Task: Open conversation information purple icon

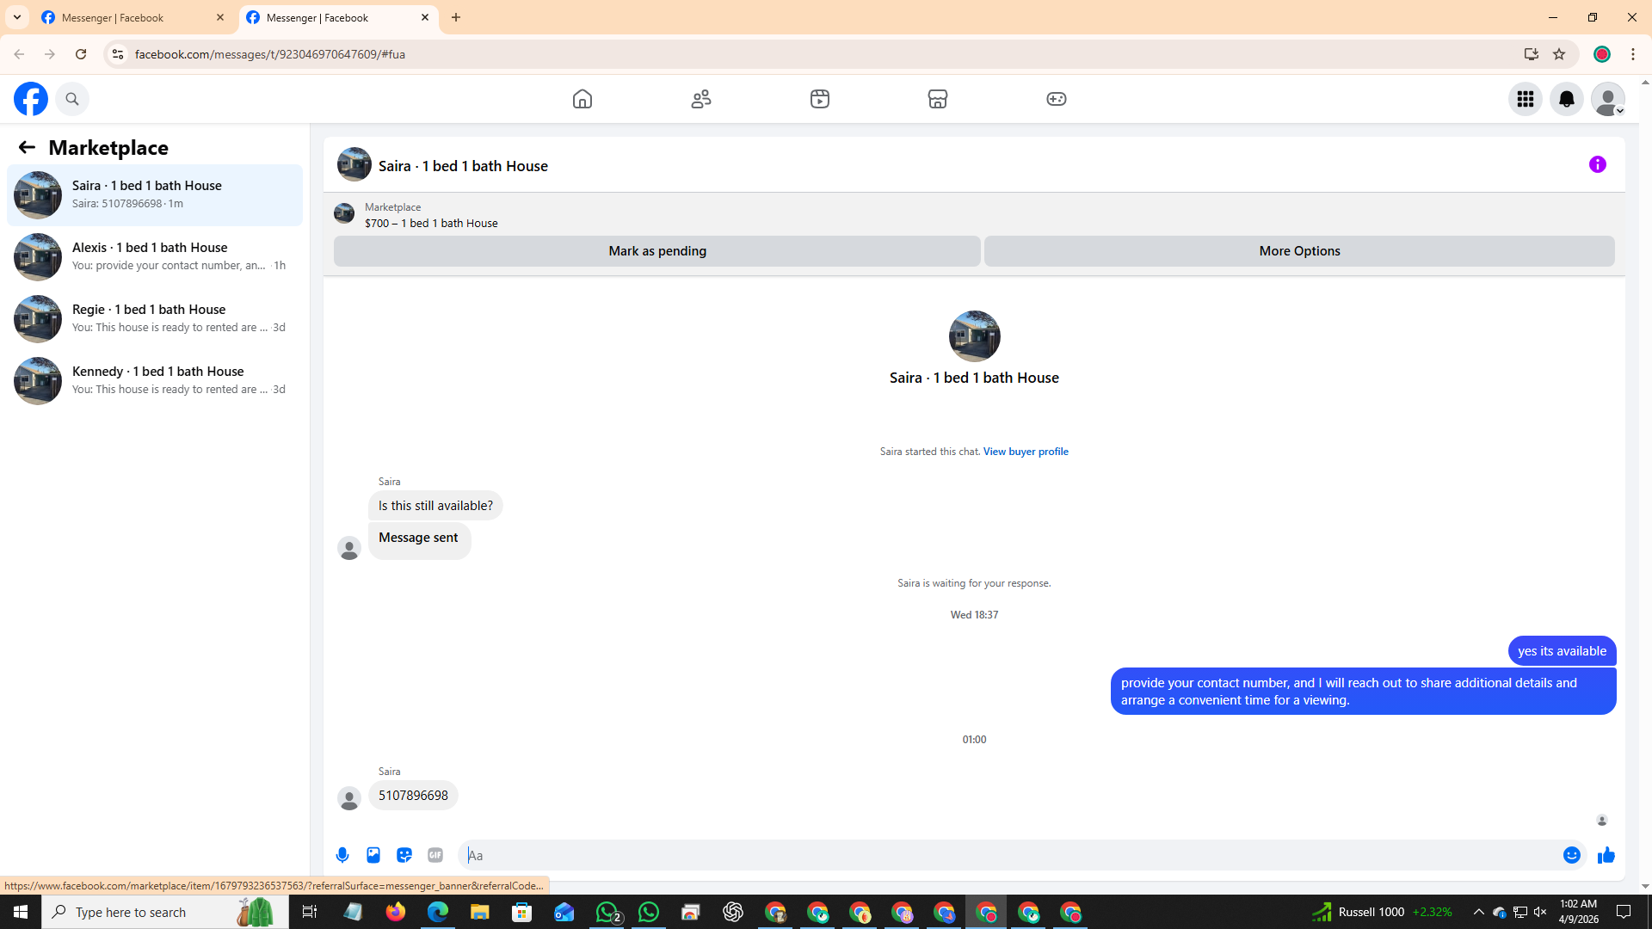Action: (x=1597, y=164)
